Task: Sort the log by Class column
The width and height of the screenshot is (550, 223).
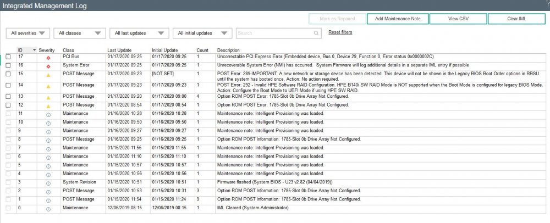Action: [68, 51]
